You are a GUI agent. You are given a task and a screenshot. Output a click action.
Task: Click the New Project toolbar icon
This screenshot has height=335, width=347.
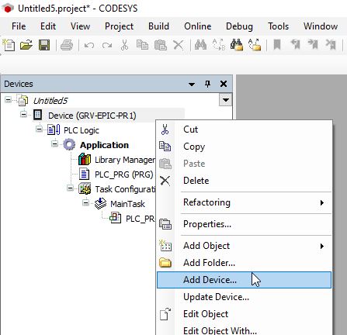[9, 45]
